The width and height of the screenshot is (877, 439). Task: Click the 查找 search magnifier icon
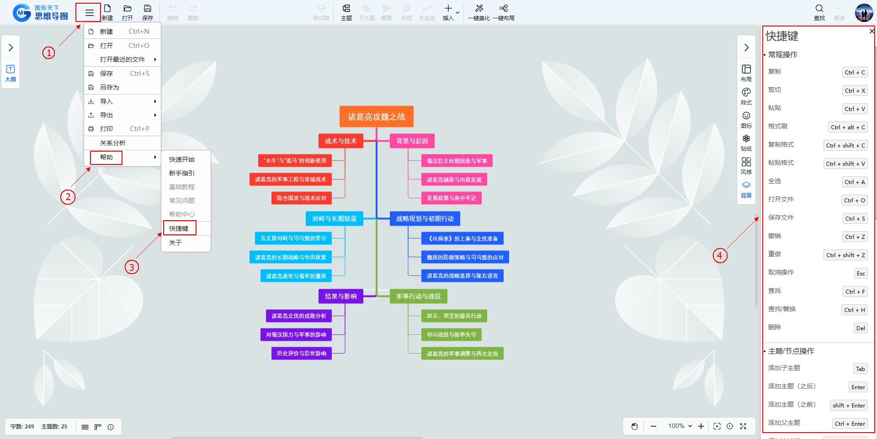tap(819, 9)
